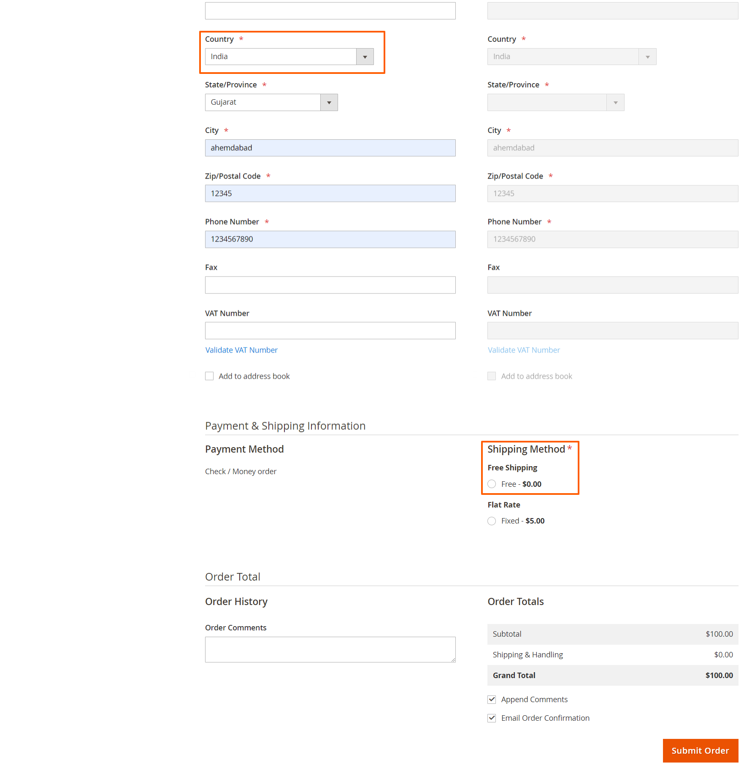
Task: Tick shipping Add to address book checkbox
Action: click(x=492, y=376)
